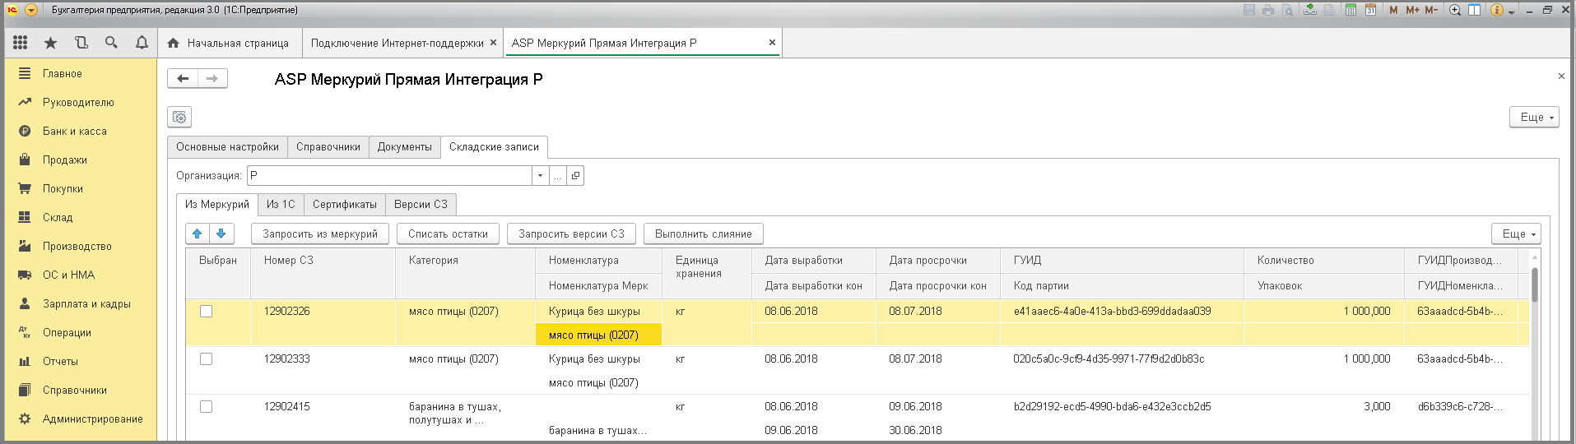The height and width of the screenshot is (444, 1576).
Task: Move the row up with blue arrow
Action: 198,234
